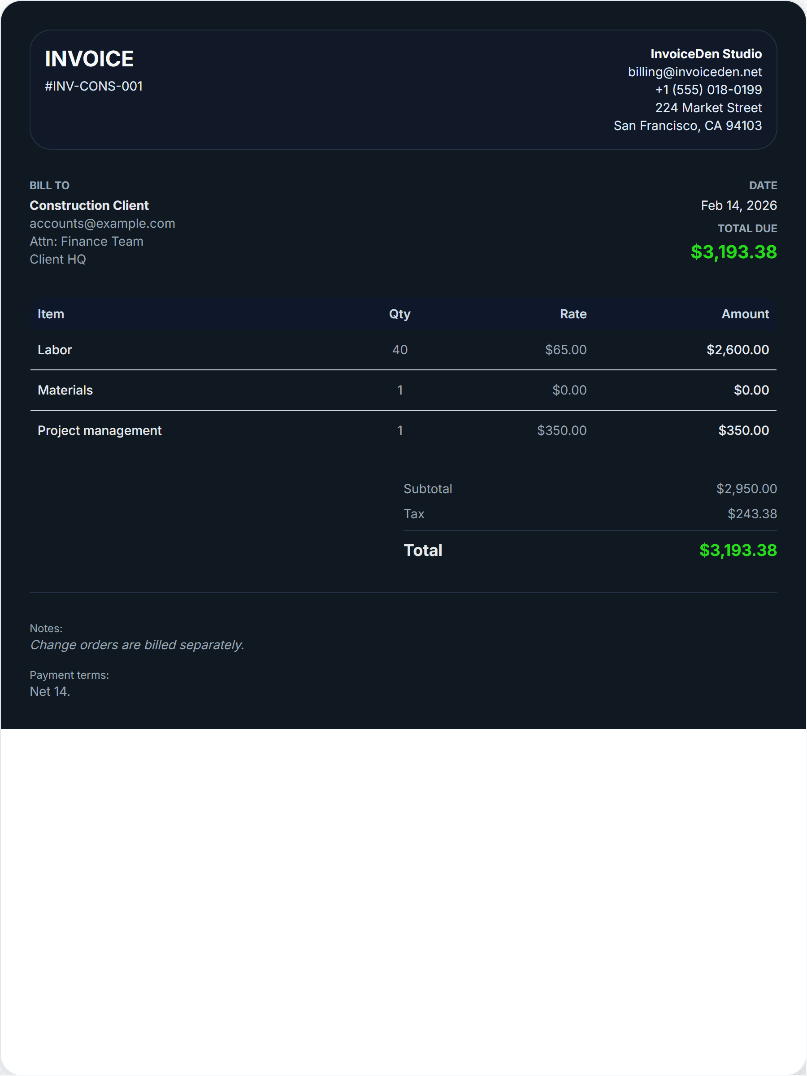Click the Construction Client name
Image resolution: width=807 pixels, height=1076 pixels.
[89, 205]
